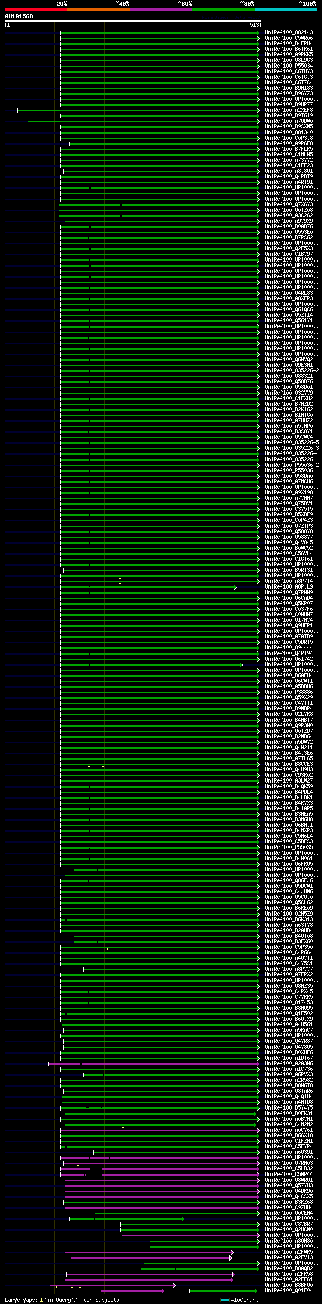The height and width of the screenshot is (1304, 322).
Task: Select the UniRef100_P55035 label
Action: (x=289, y=847)
